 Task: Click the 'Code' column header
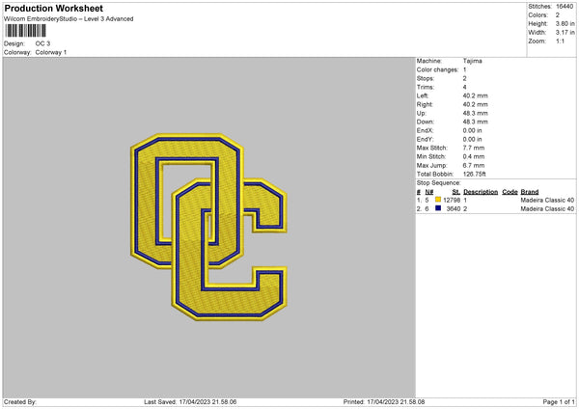pyautogui.click(x=510, y=192)
